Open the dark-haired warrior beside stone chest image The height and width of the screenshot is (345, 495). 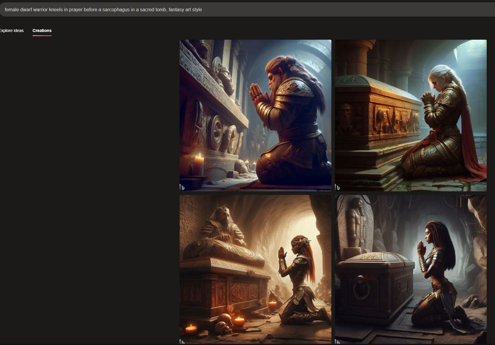pyautogui.click(x=411, y=269)
